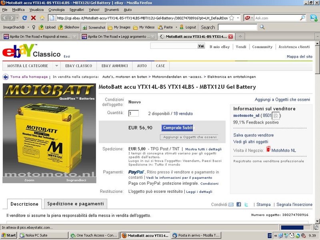
Task: Stop page loading with the red X
Action: point(34,18)
